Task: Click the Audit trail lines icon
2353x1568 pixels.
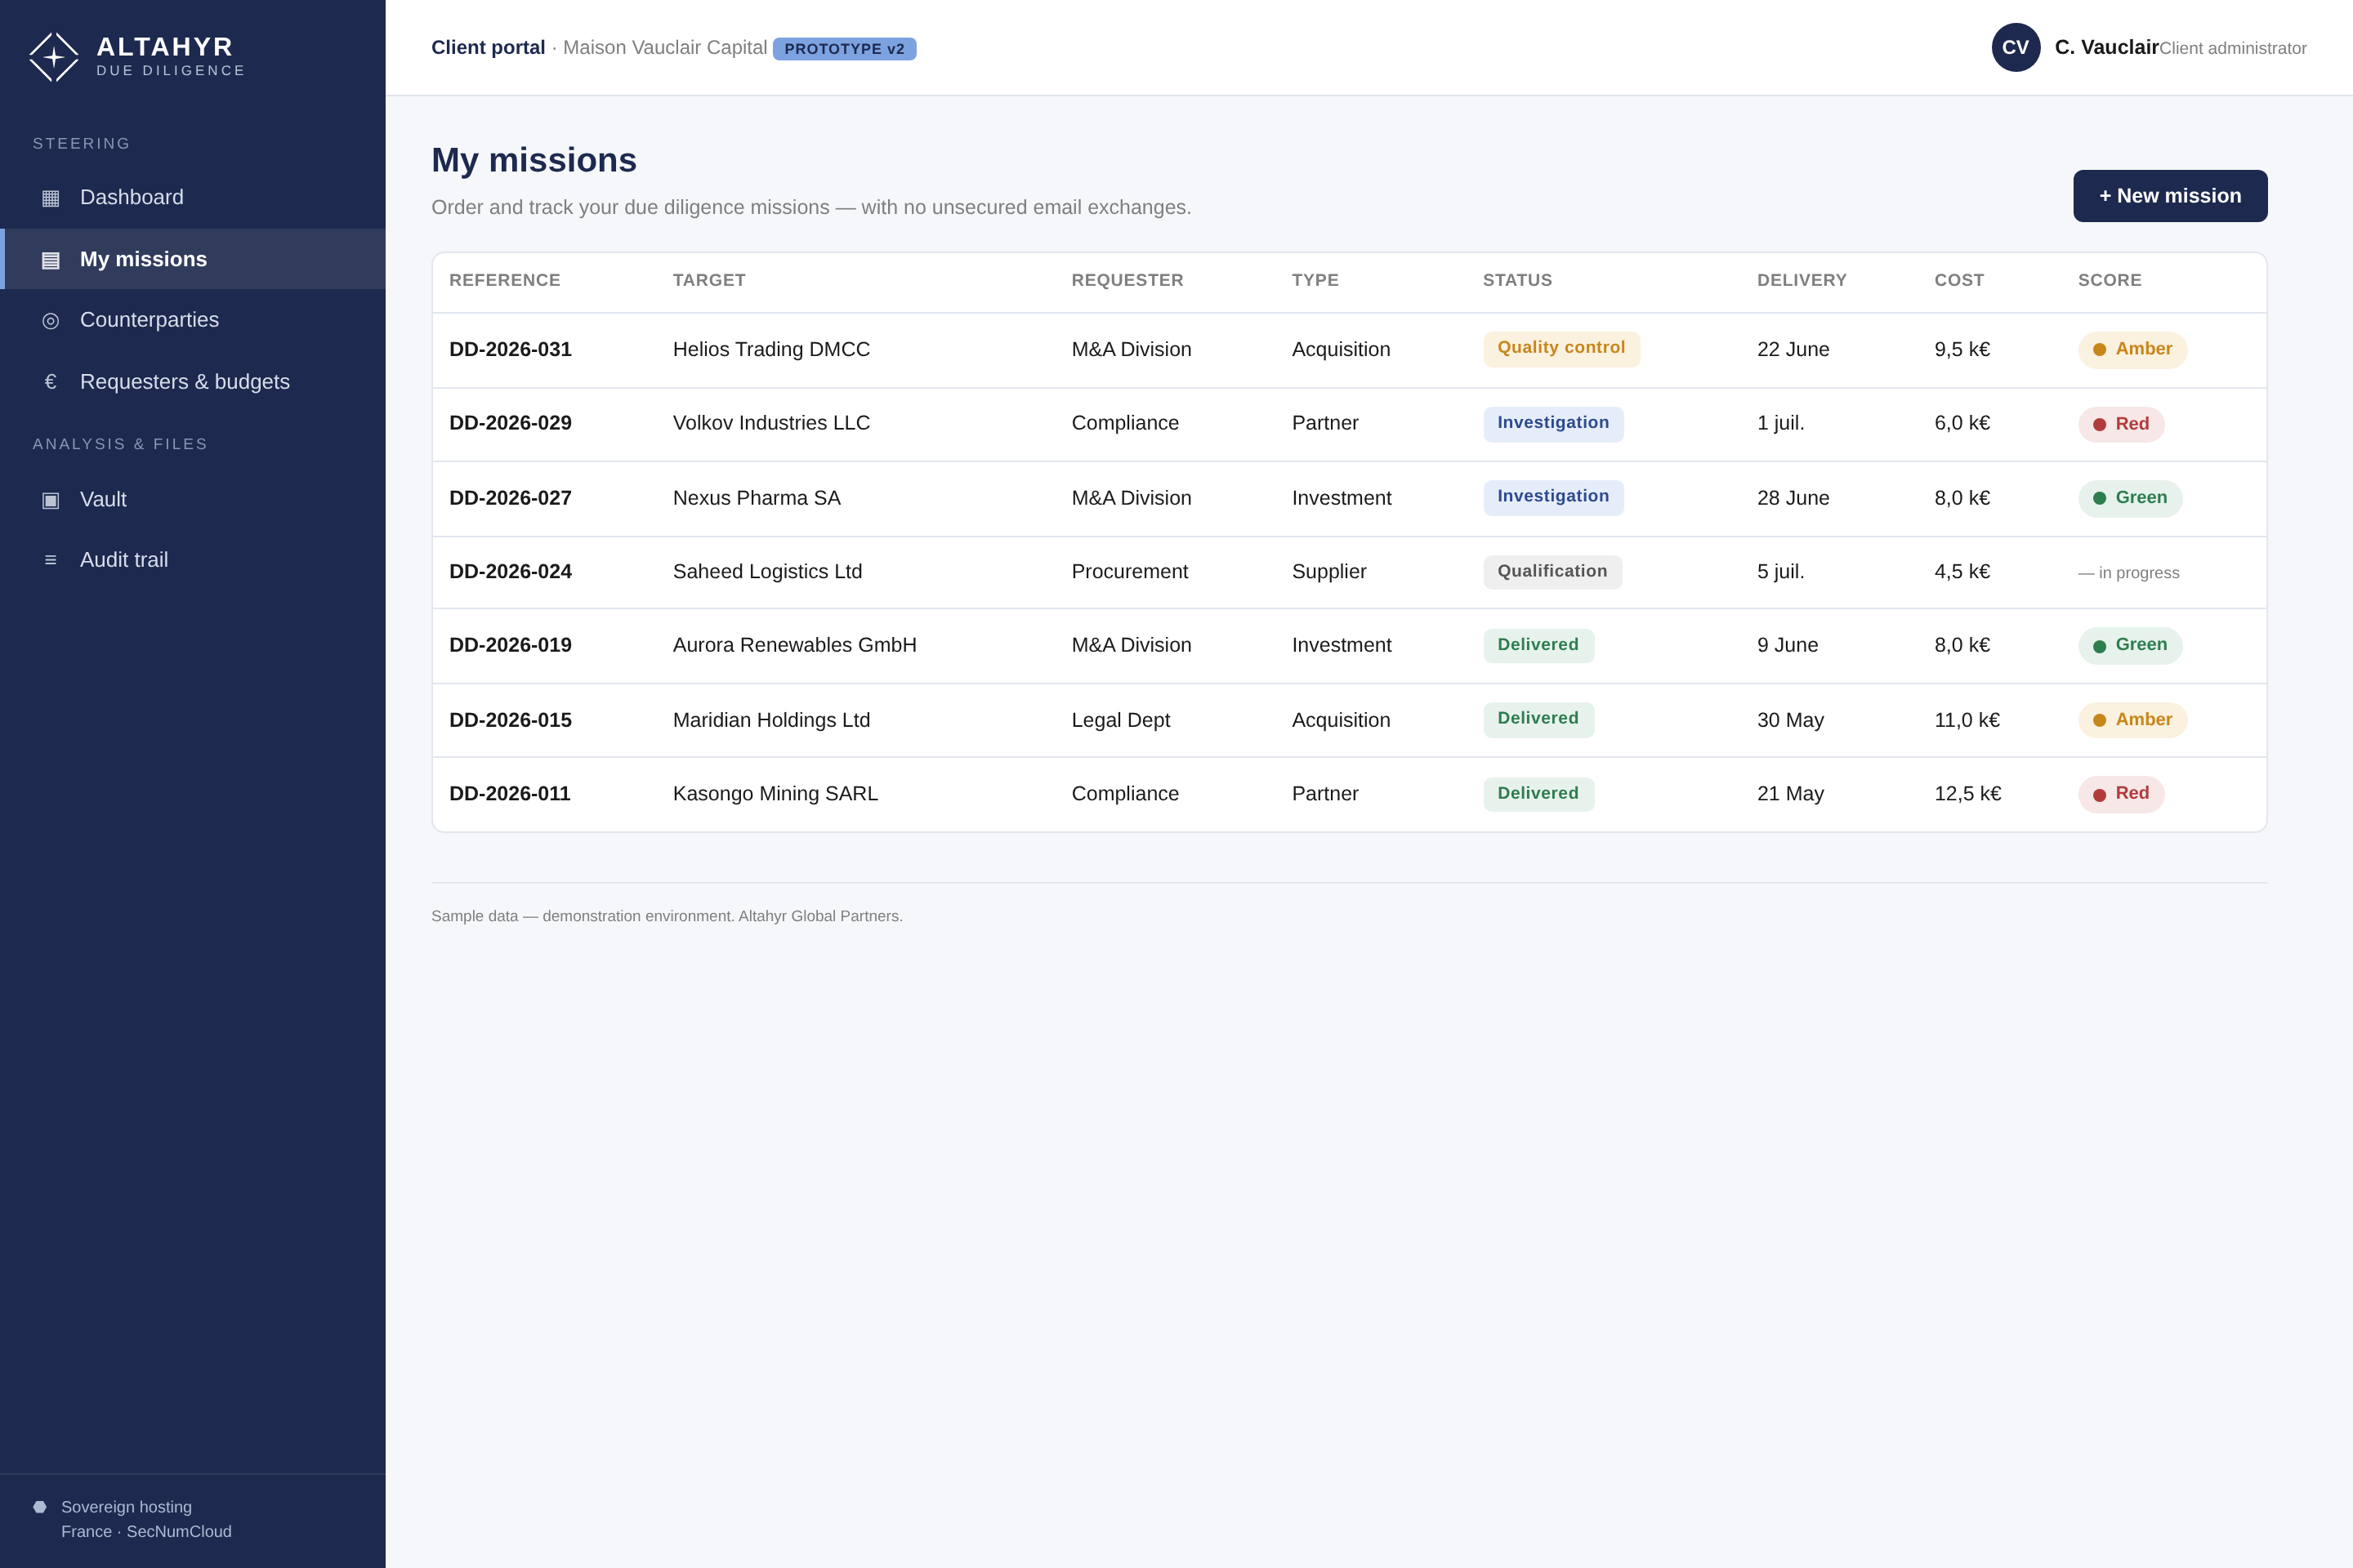Action: click(50, 560)
